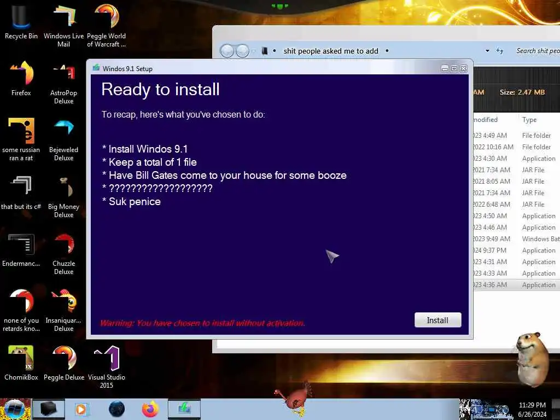The width and height of the screenshot is (560, 420).
Task: Click the hamster desktop gadget
Action: [532, 359]
